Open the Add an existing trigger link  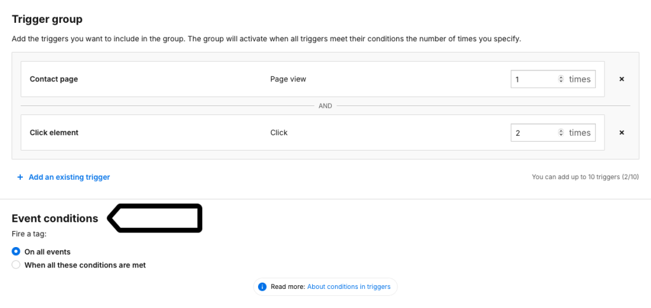pyautogui.click(x=69, y=177)
